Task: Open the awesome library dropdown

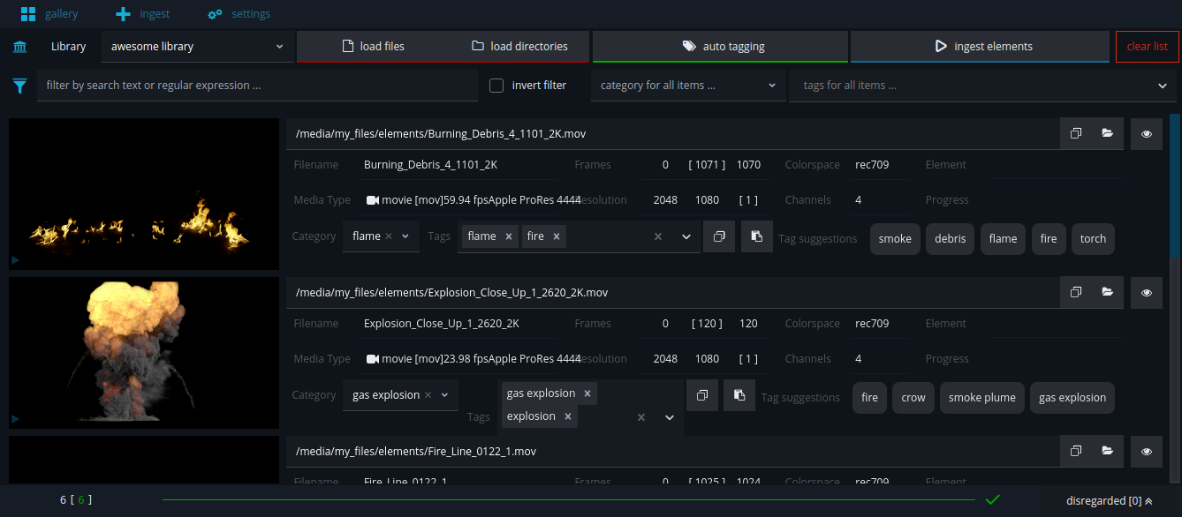Action: 196,47
